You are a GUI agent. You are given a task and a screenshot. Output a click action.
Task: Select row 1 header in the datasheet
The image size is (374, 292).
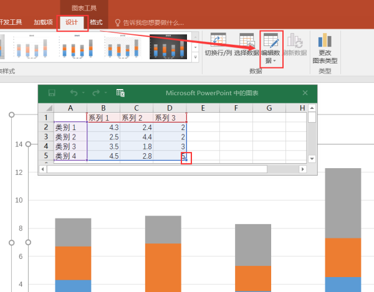pyautogui.click(x=46, y=118)
